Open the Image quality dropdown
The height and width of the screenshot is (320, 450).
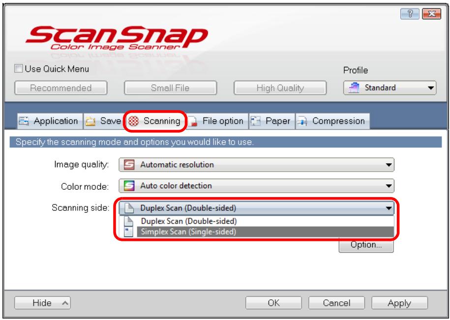257,165
